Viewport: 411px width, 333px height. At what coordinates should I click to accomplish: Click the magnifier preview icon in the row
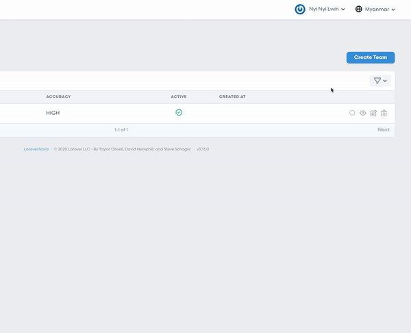tap(352, 113)
